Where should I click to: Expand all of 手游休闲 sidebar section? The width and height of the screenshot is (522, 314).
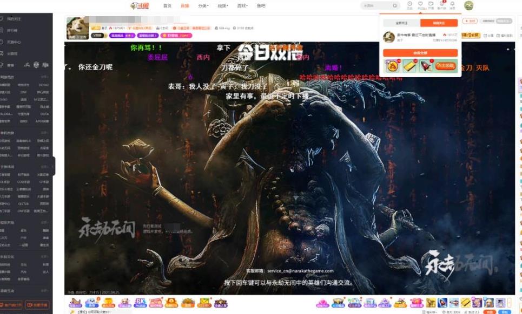coord(45,167)
